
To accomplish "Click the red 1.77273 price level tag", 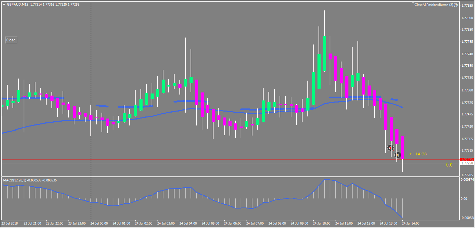I will (467, 160).
